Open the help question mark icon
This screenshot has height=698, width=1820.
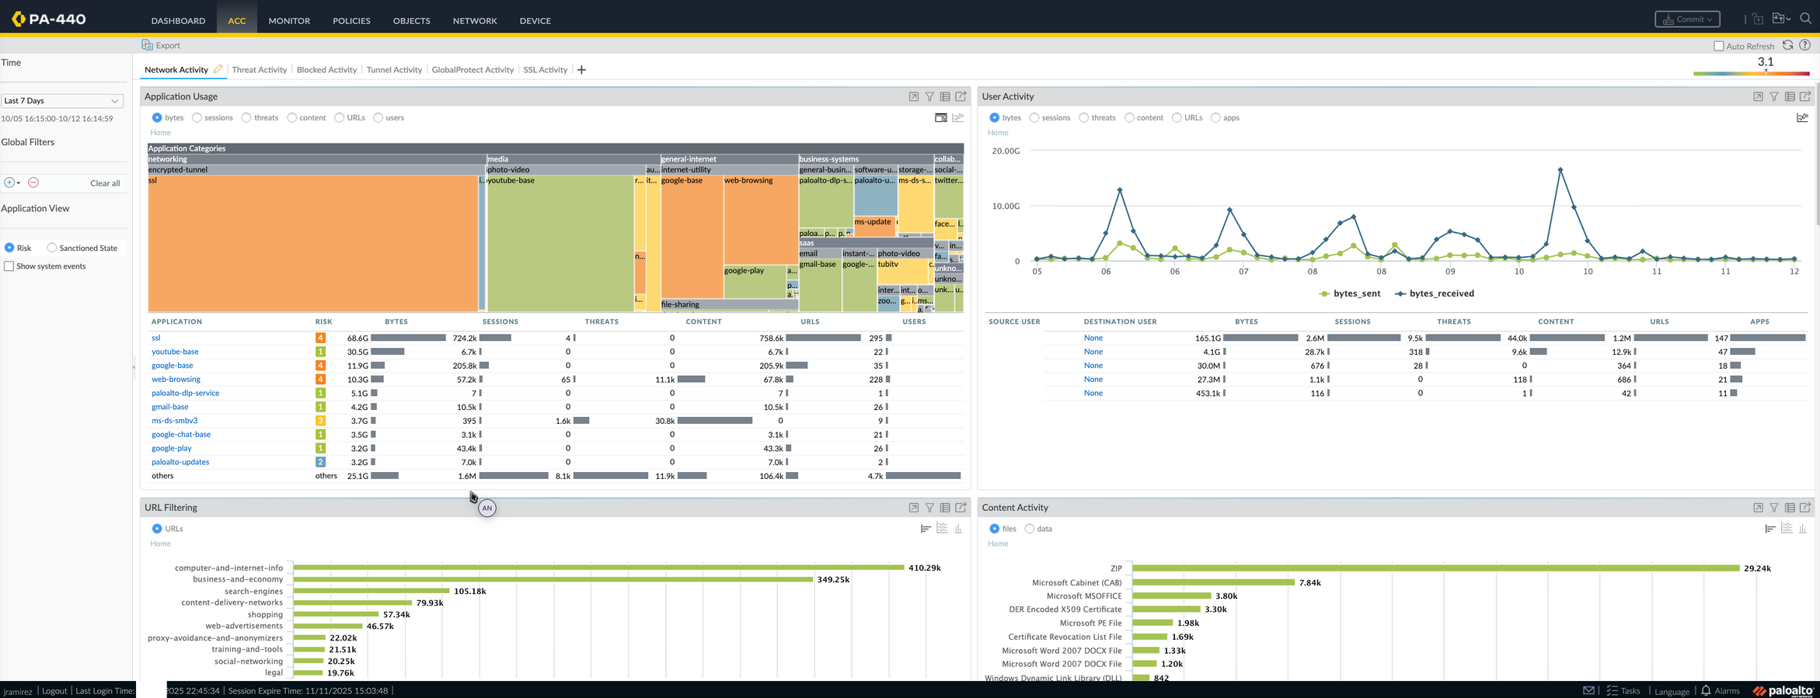[x=1805, y=45]
